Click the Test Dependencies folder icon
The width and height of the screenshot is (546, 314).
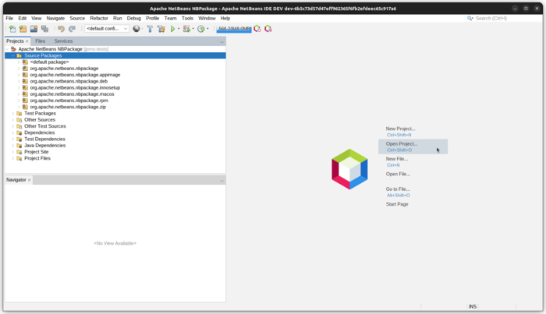tap(19, 139)
